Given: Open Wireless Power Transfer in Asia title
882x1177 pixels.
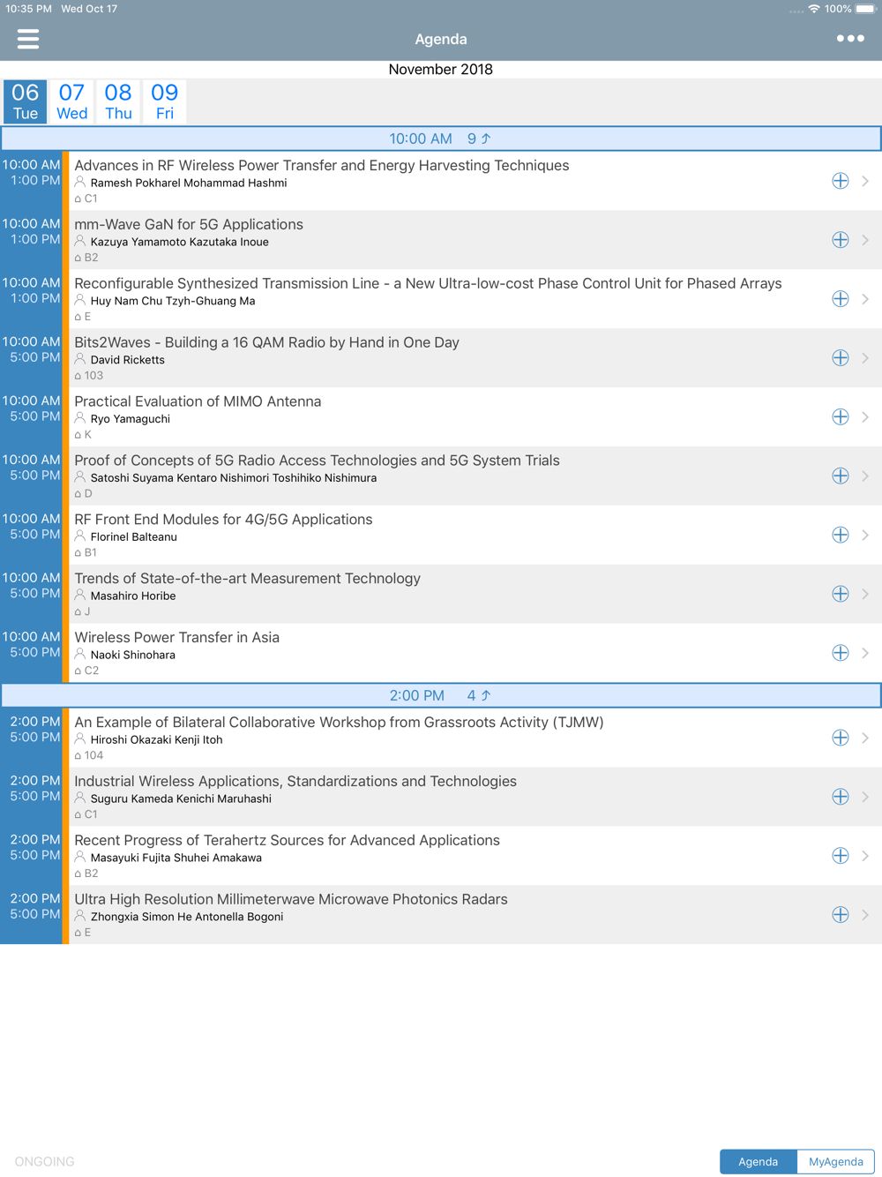Looking at the screenshot, I should pos(176,637).
